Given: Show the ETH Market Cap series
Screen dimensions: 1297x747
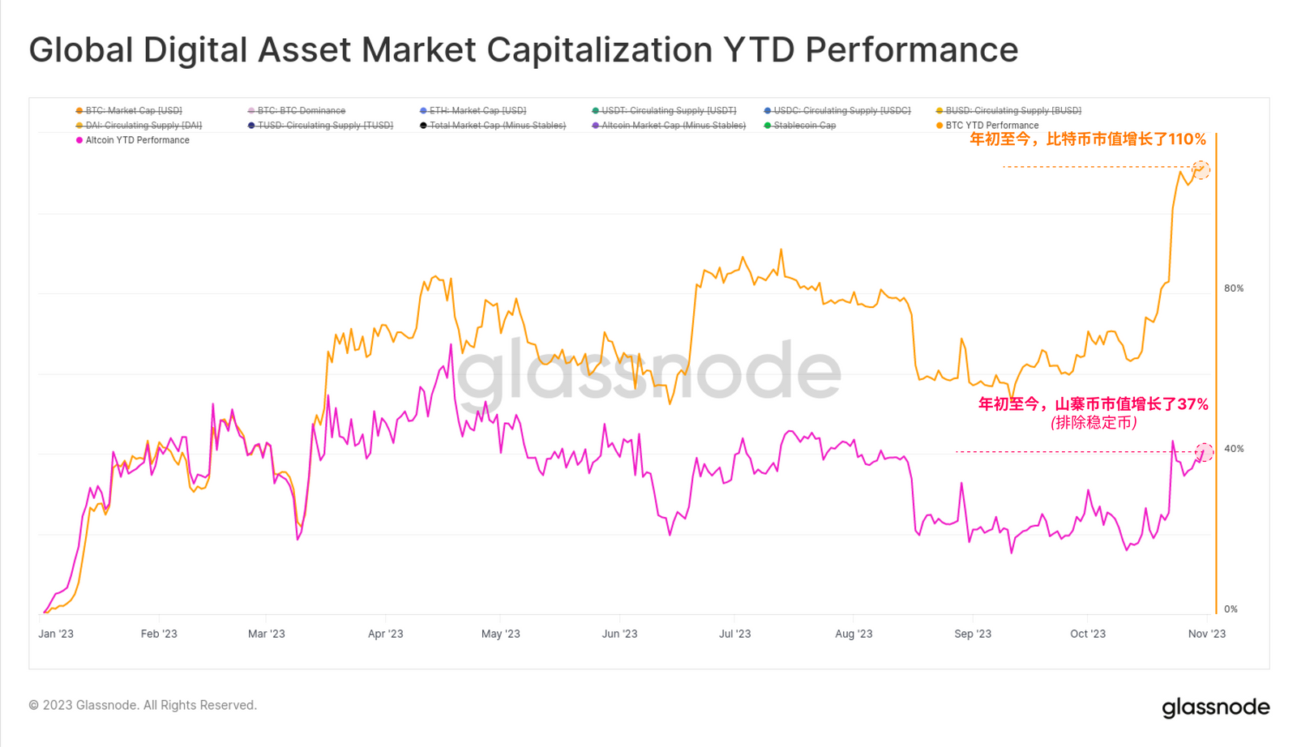Looking at the screenshot, I should 473,110.
